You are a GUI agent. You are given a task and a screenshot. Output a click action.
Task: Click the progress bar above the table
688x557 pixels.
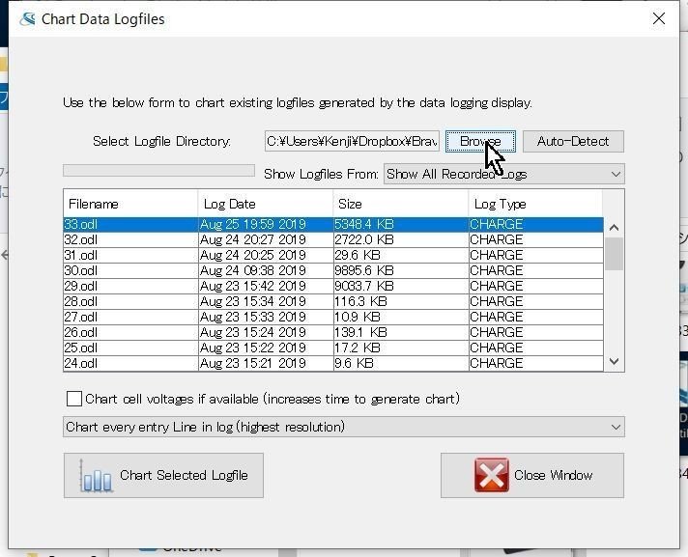(x=158, y=171)
